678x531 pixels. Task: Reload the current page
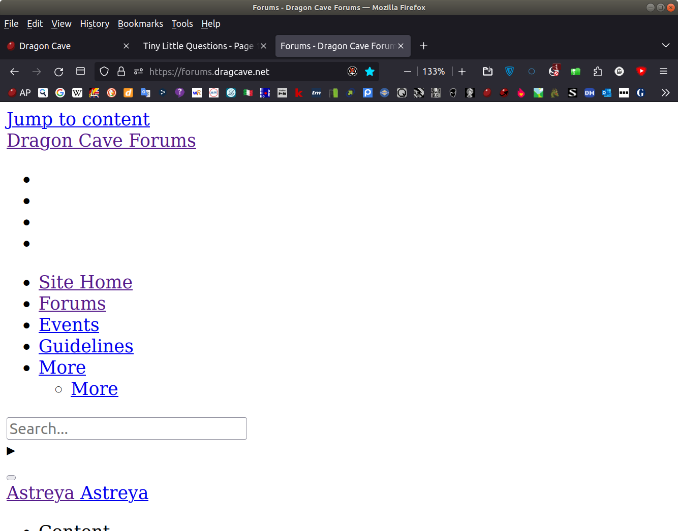click(58, 72)
